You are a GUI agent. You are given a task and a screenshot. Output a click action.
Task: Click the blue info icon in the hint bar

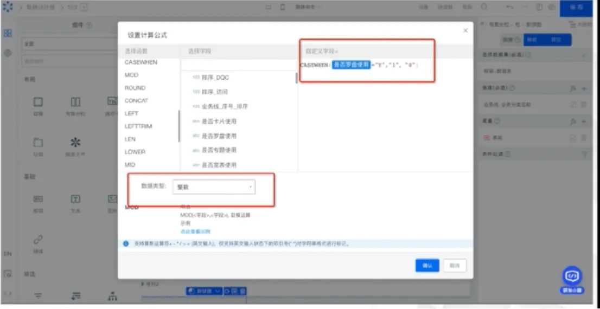point(126,243)
